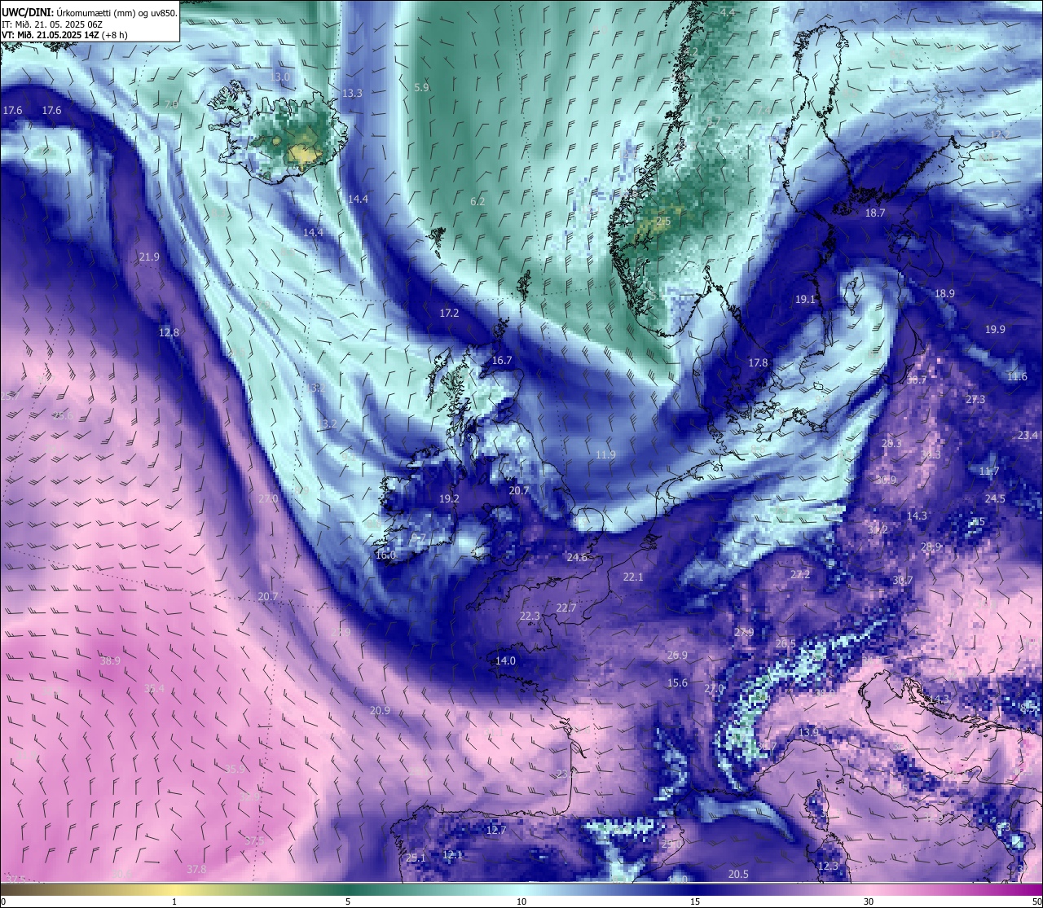Image resolution: width=1043 pixels, height=908 pixels.
Task: Click the legend tick label 50
Action: pyautogui.click(x=1037, y=901)
